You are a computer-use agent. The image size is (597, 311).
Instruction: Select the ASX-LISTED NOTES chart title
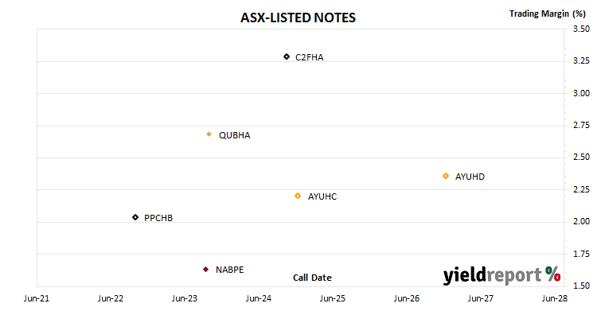pyautogui.click(x=298, y=17)
